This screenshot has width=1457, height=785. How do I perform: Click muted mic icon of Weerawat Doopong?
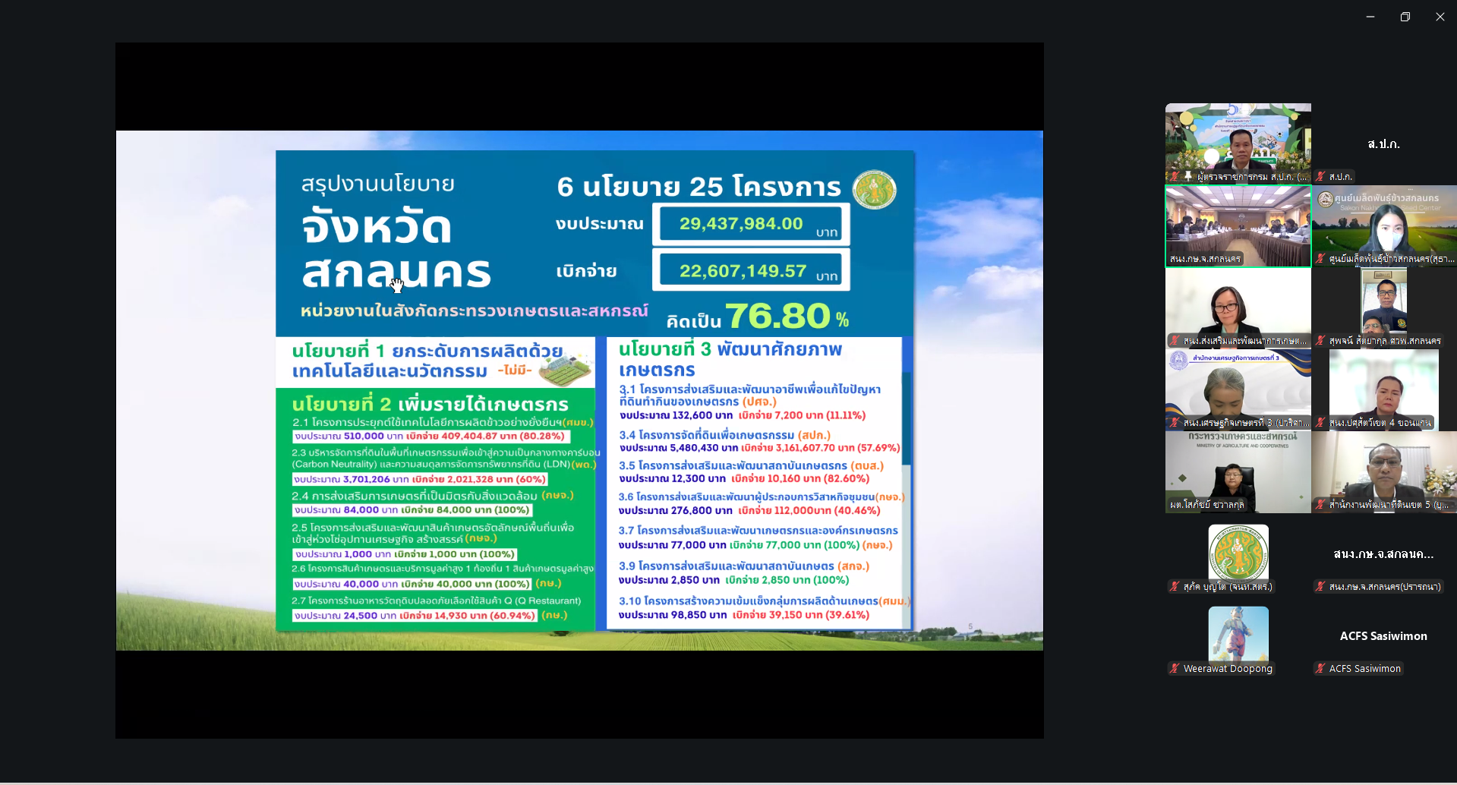point(1175,669)
